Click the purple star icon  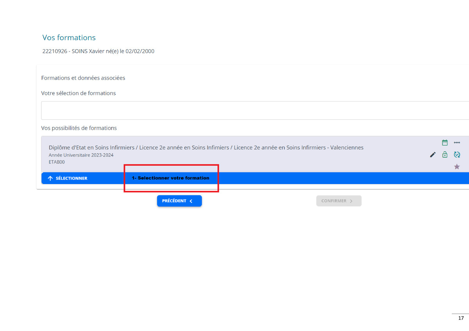coord(457,167)
